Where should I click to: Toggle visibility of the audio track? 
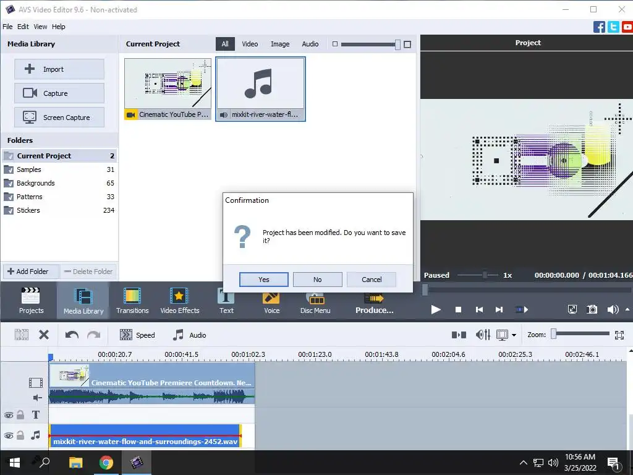point(9,435)
